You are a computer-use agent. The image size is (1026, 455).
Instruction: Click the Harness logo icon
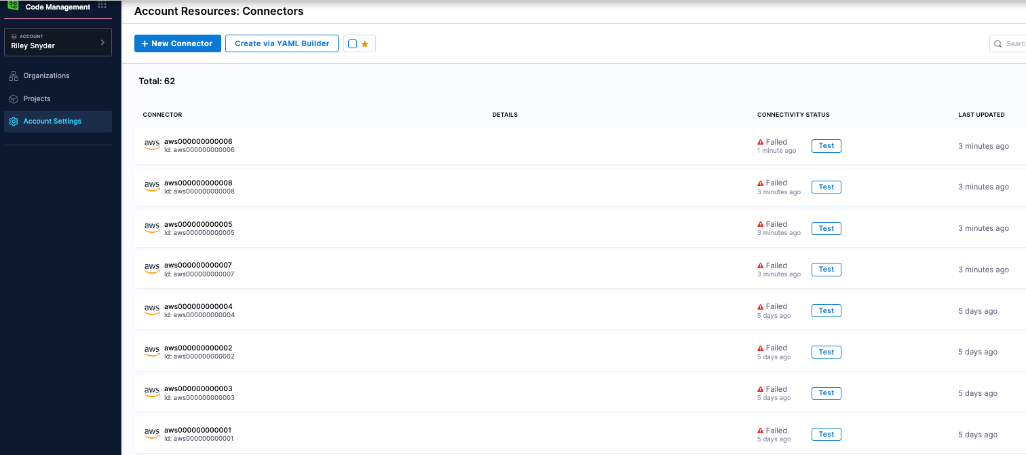[13, 5]
